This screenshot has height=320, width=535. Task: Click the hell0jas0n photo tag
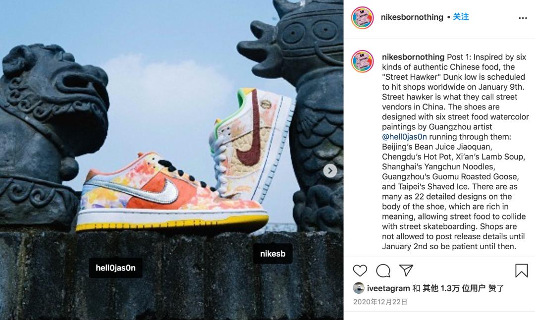coord(115,268)
